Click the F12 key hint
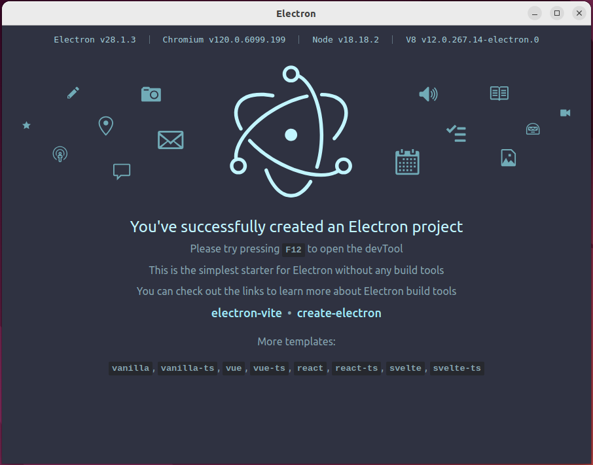 293,249
